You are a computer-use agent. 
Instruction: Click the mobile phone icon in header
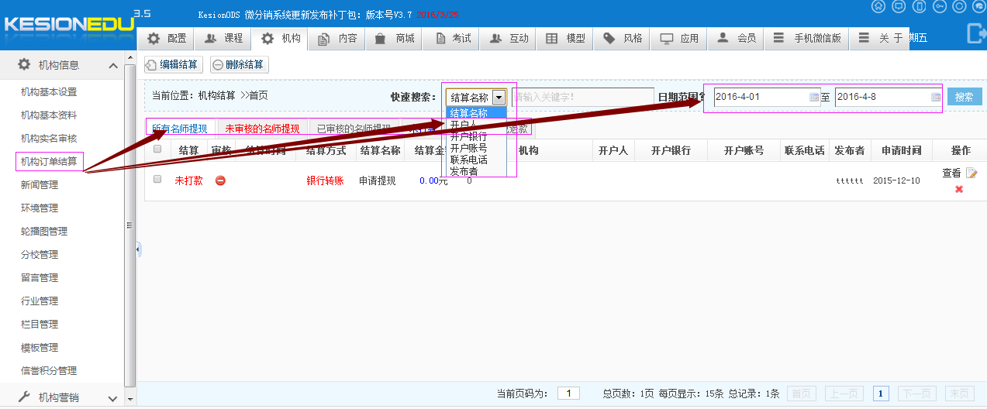coord(919,6)
